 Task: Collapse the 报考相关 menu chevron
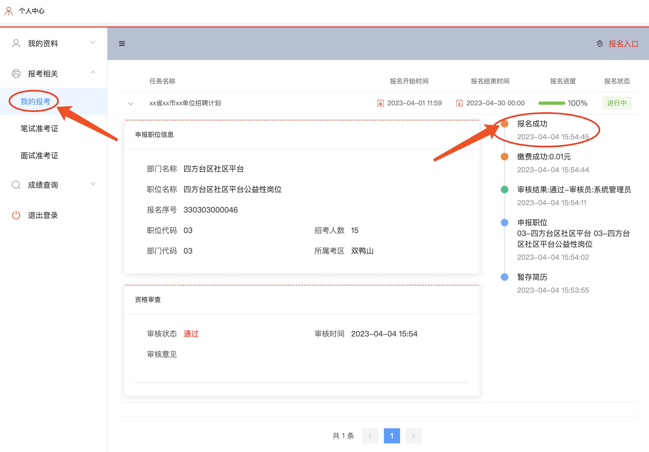[93, 73]
